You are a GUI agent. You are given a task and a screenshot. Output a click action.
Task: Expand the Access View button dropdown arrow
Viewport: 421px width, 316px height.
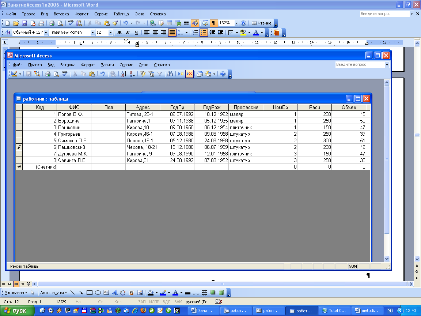click(x=20, y=74)
